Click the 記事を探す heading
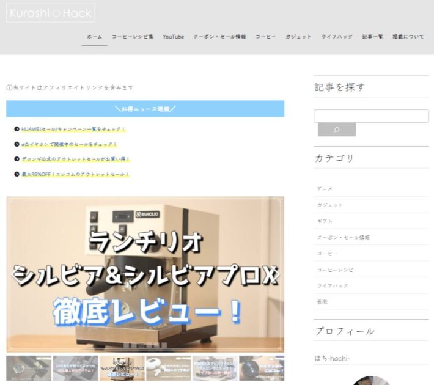Image resolution: width=434 pixels, height=385 pixels. (340, 87)
